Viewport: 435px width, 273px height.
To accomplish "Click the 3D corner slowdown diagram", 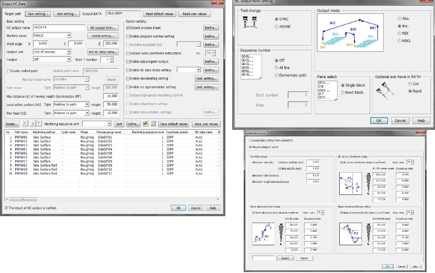I will (350, 183).
